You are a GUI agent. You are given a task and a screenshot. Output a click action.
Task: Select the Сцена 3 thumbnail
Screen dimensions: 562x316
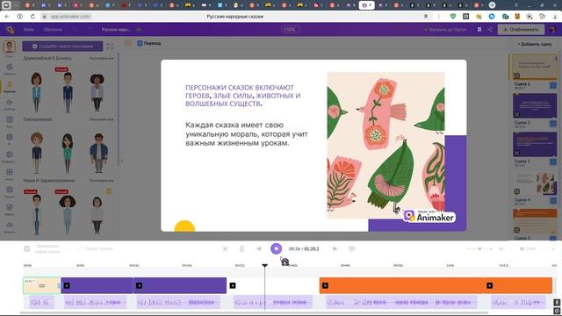point(535,144)
